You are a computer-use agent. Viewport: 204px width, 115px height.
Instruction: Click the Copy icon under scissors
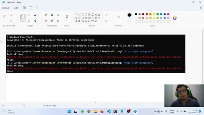11,21
